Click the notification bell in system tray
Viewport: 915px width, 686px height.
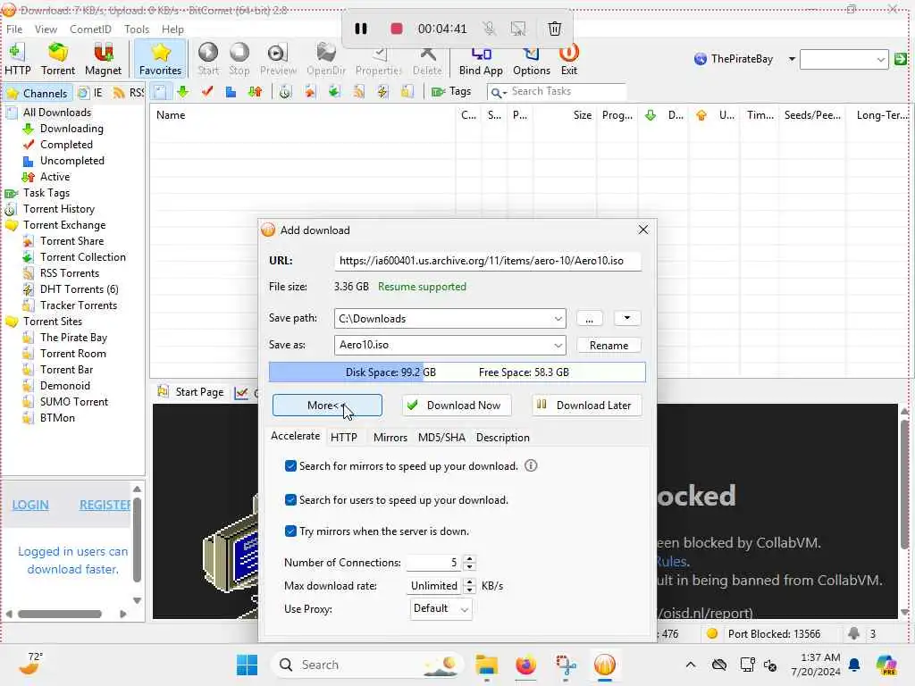click(854, 665)
